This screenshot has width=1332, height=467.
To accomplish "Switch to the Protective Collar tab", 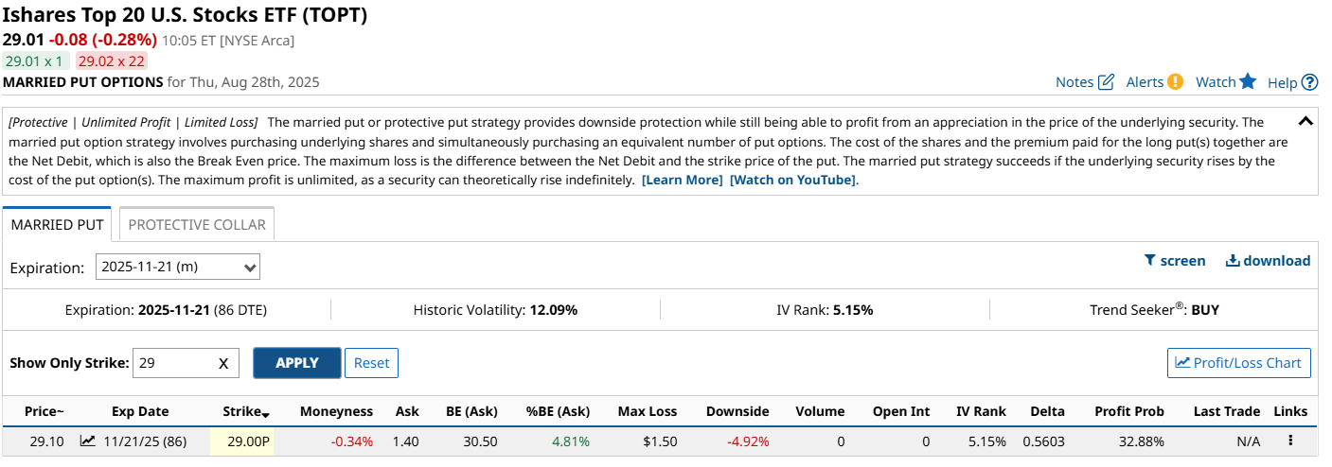I will click(x=197, y=225).
